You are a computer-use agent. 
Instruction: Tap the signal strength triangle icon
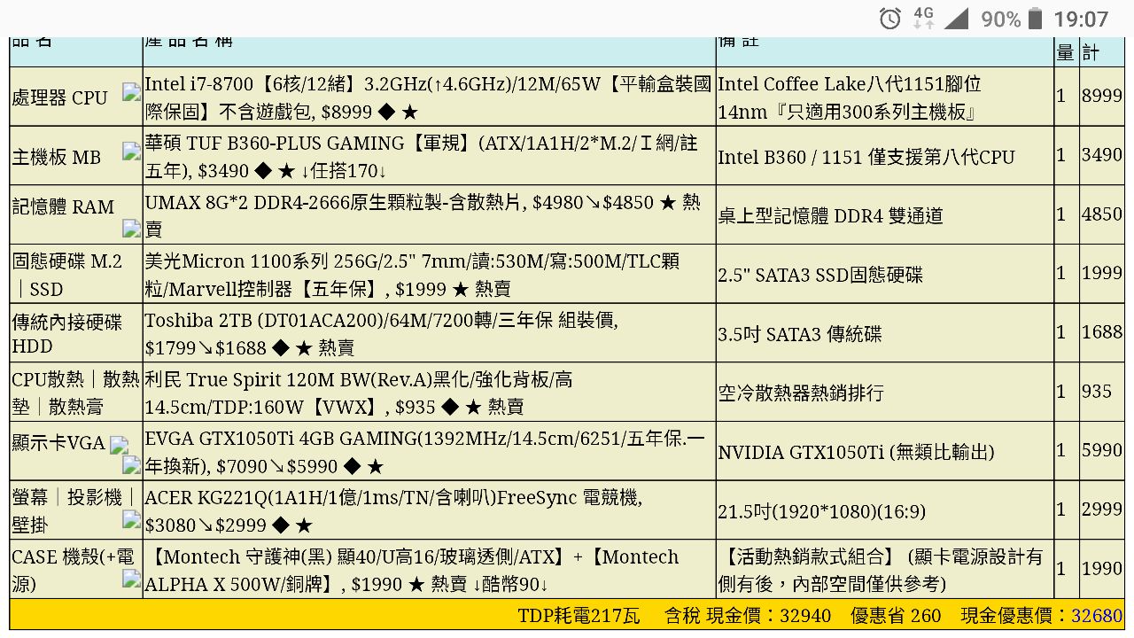(956, 19)
